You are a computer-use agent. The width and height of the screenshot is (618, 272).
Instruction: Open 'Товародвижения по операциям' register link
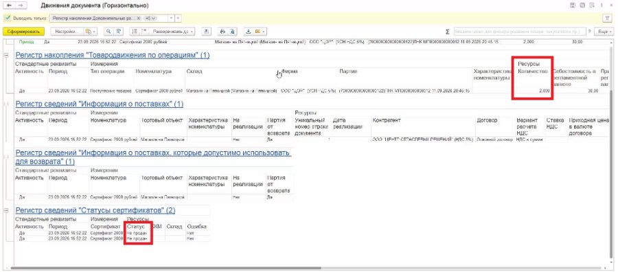click(113, 55)
